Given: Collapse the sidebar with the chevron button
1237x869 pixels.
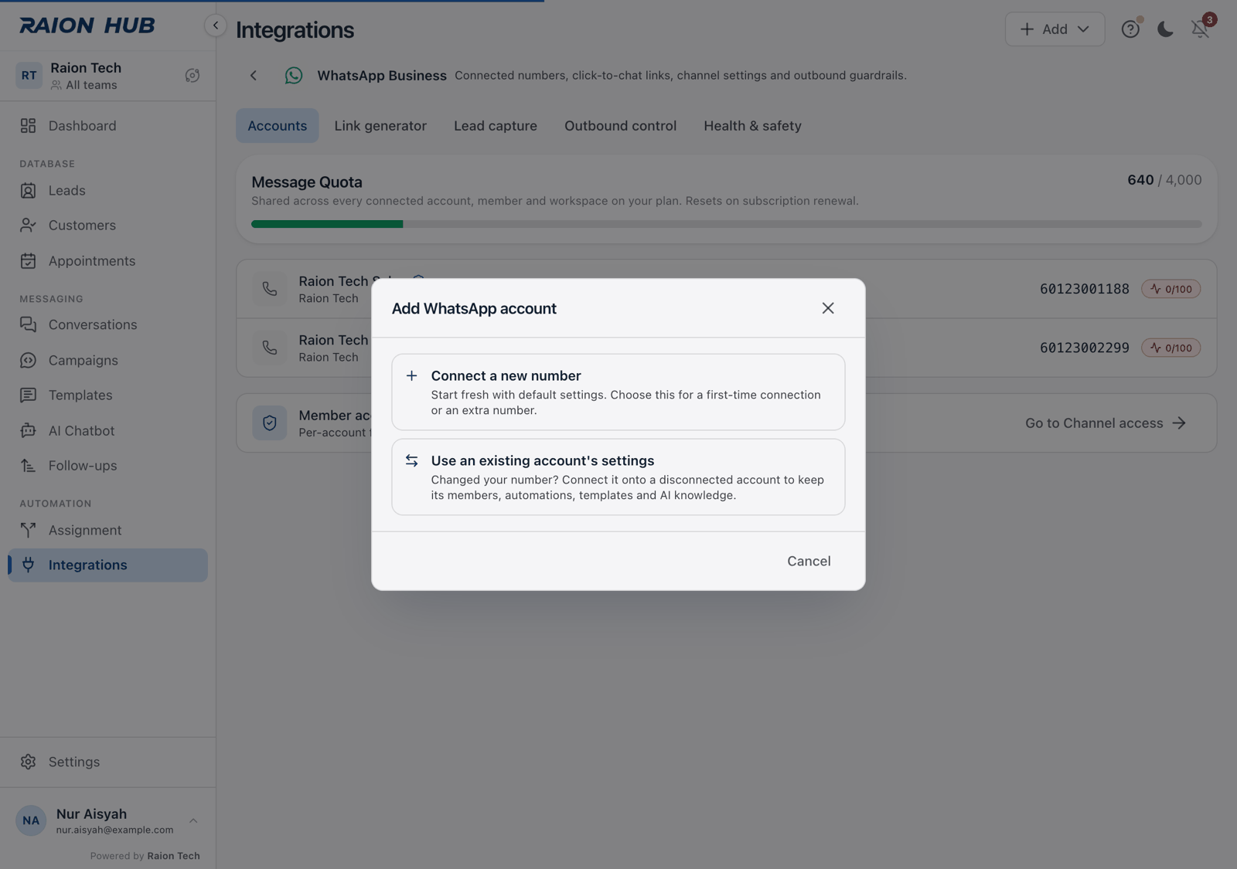Looking at the screenshot, I should point(215,25).
